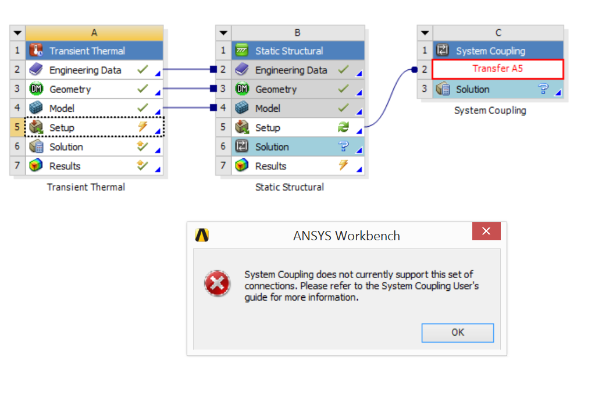The width and height of the screenshot is (595, 402).
Task: Click blue corner triangle on B5 Setup
Action: pos(359,131)
